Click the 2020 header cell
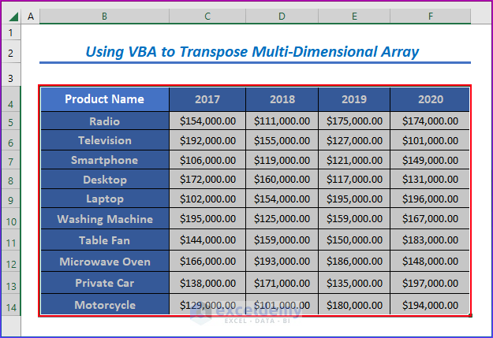The width and height of the screenshot is (493, 338). pos(430,99)
